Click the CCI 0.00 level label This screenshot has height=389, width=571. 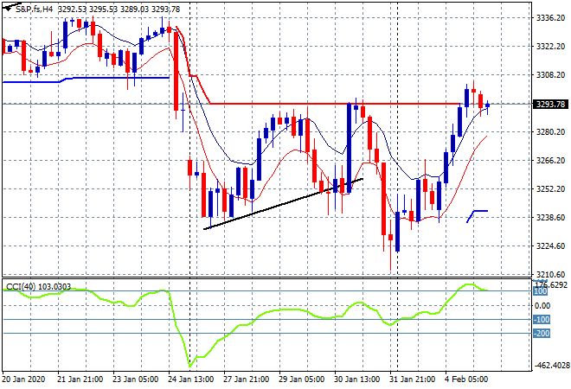(x=542, y=306)
